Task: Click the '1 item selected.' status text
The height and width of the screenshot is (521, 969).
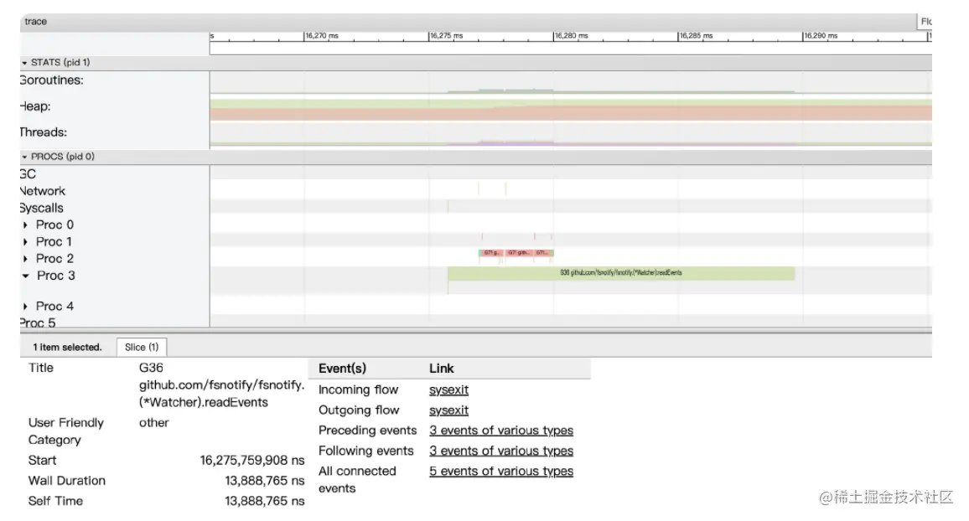Action: coord(67,348)
